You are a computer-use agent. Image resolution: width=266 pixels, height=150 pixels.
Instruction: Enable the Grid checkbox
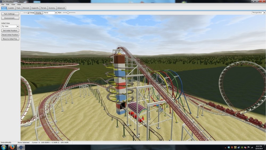coord(22,13)
